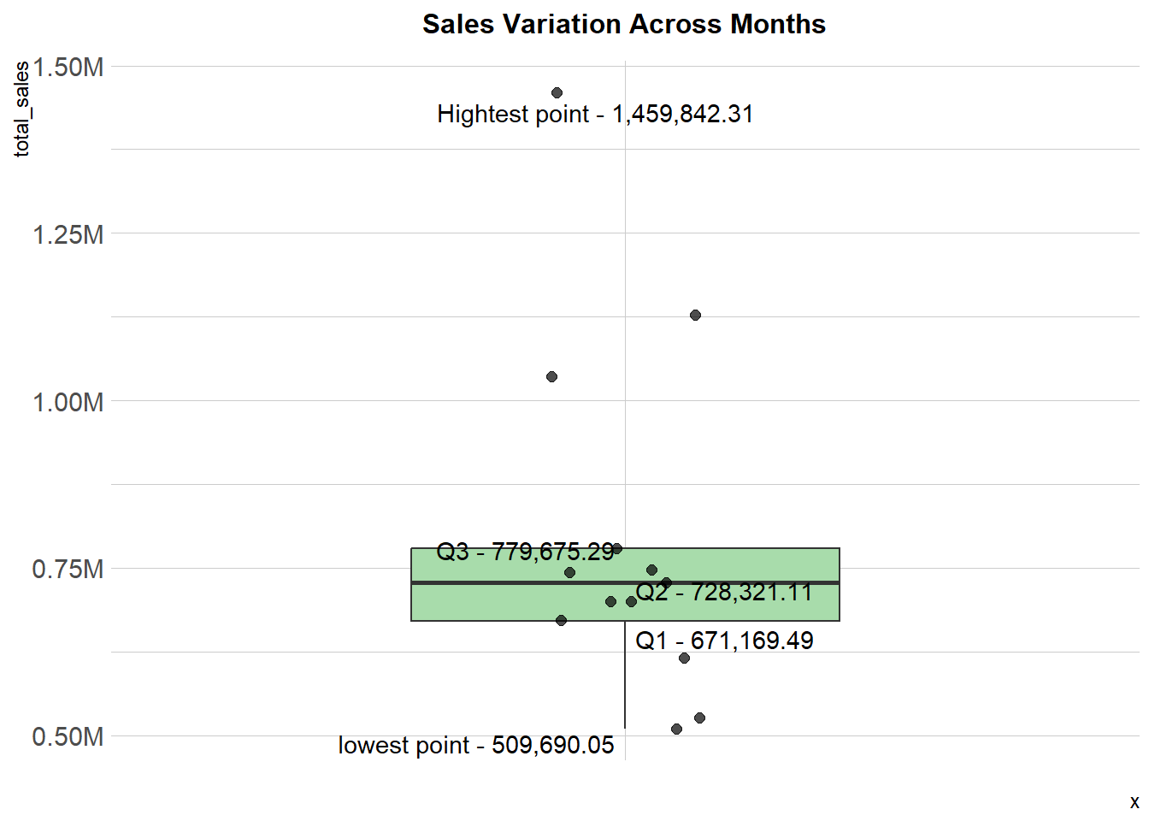
Task: Click the Q3 - 779,675.29 label
Action: [x=525, y=552]
